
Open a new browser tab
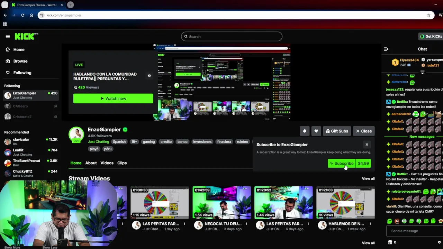click(x=70, y=5)
